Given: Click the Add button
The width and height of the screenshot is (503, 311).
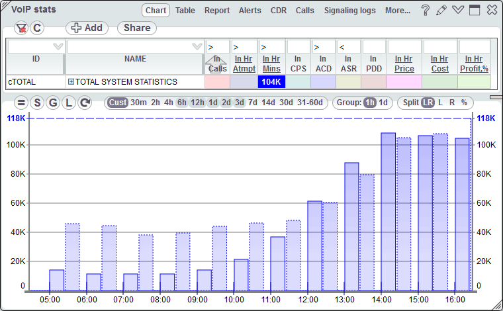Looking at the screenshot, I should click(87, 28).
